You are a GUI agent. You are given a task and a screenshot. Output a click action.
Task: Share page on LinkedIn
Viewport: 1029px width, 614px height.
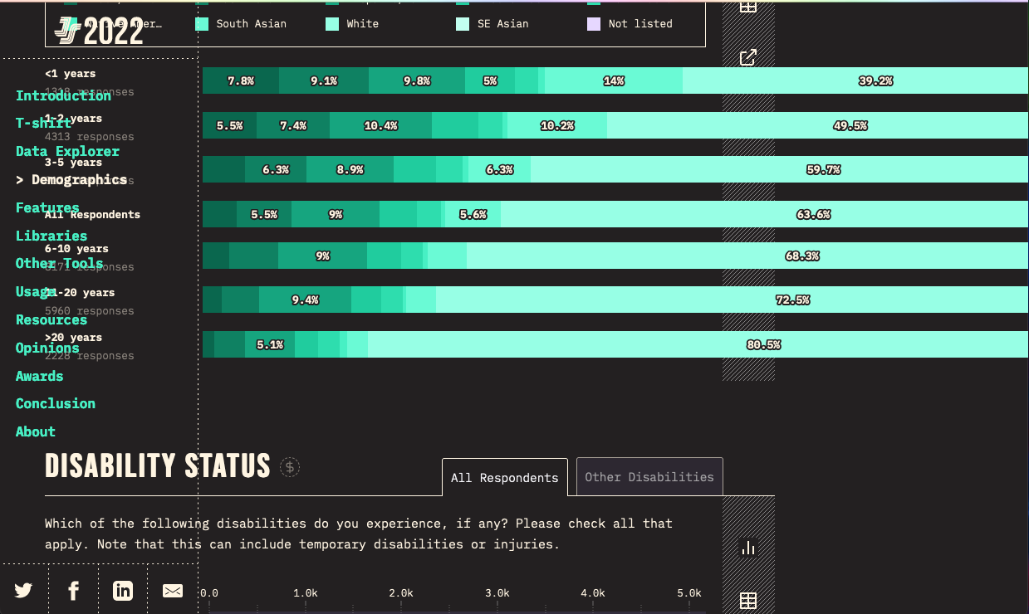[x=123, y=591]
